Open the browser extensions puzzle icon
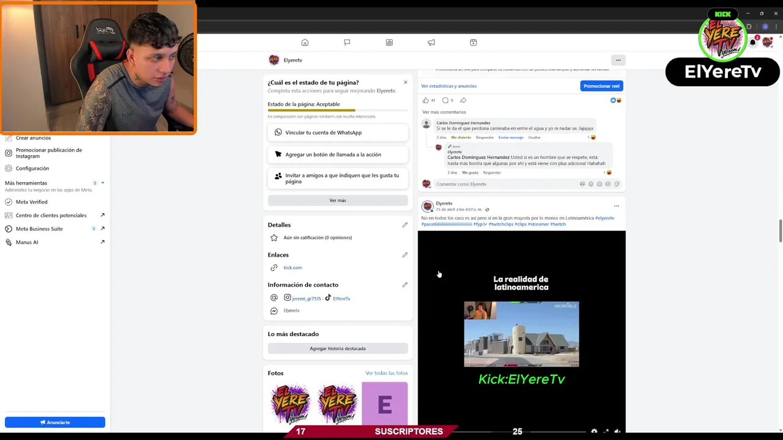 749,27
